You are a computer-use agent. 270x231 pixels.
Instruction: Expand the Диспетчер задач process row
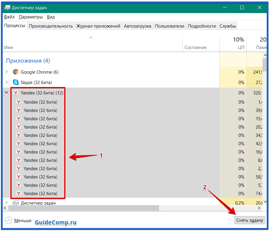(x=7, y=203)
